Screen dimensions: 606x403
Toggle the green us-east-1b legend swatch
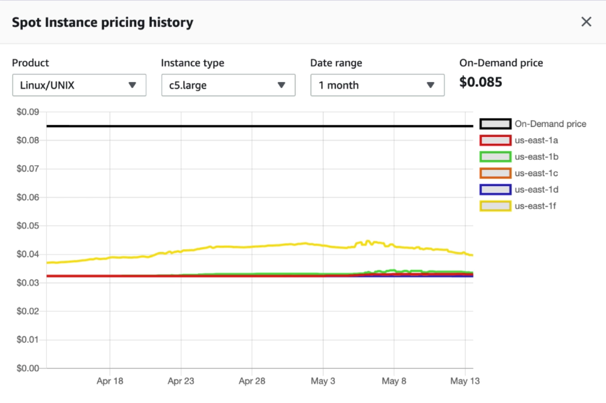pyautogui.click(x=495, y=156)
